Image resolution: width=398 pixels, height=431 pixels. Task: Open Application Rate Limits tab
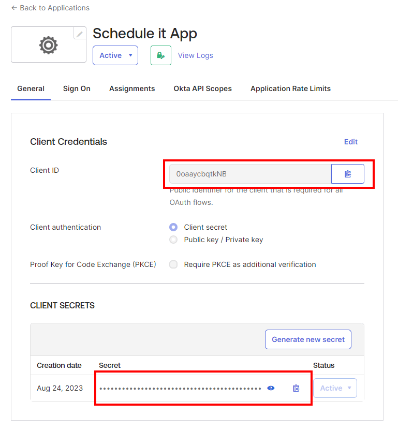[x=290, y=88]
